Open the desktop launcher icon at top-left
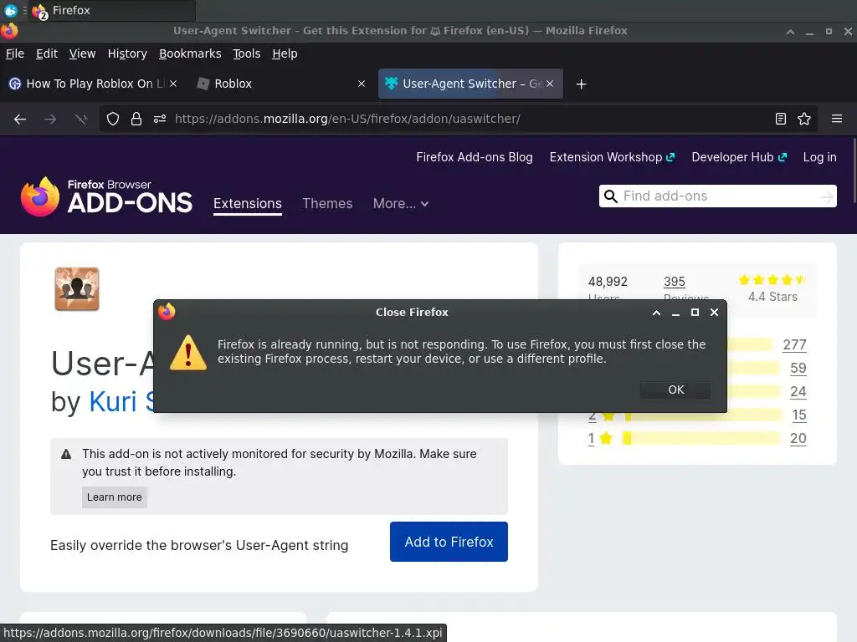This screenshot has width=857, height=642. click(x=10, y=10)
